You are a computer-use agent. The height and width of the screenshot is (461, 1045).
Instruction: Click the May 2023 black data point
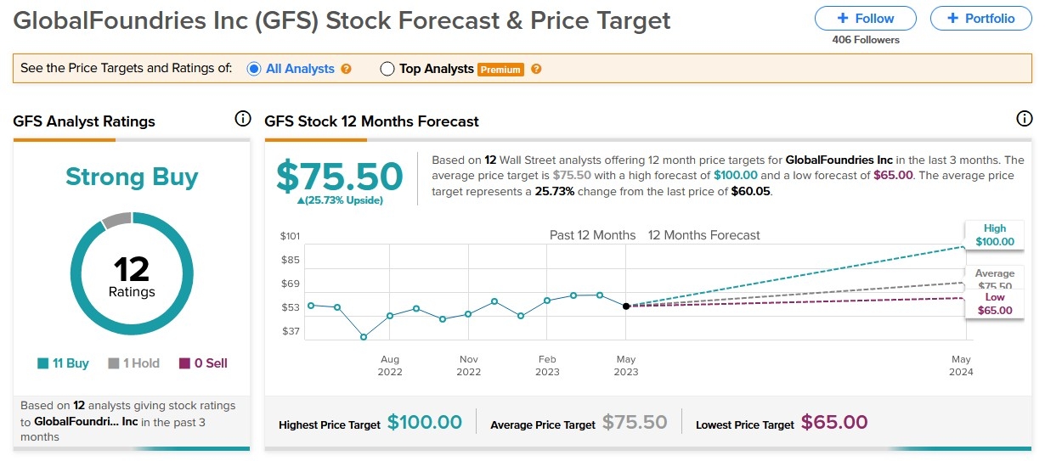(x=626, y=306)
